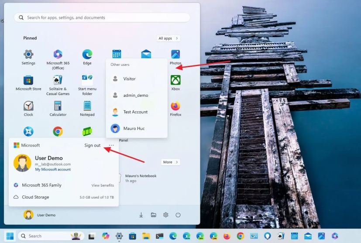Screen dimensions: 361x243
Task: Switch to Test Account user
Action: [137, 112]
